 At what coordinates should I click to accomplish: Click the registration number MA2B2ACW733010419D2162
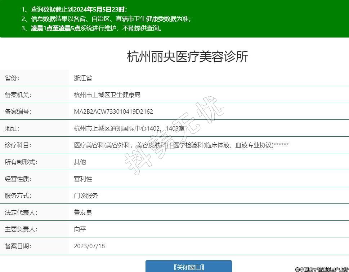[x=113, y=111]
